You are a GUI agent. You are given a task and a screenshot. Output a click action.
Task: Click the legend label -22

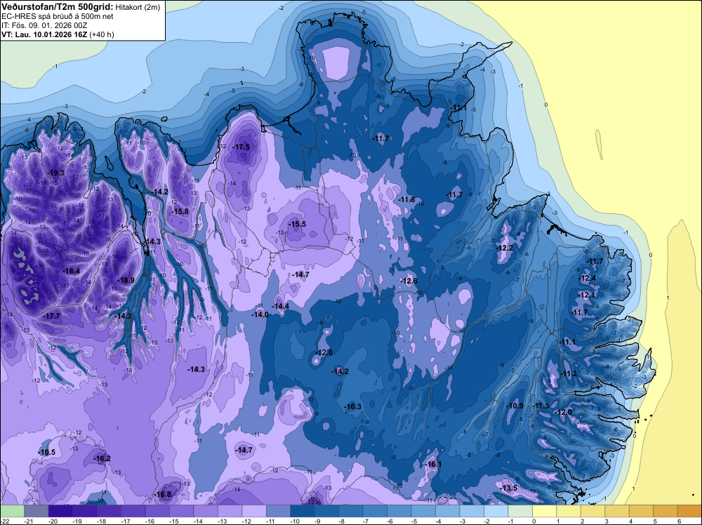4,521
